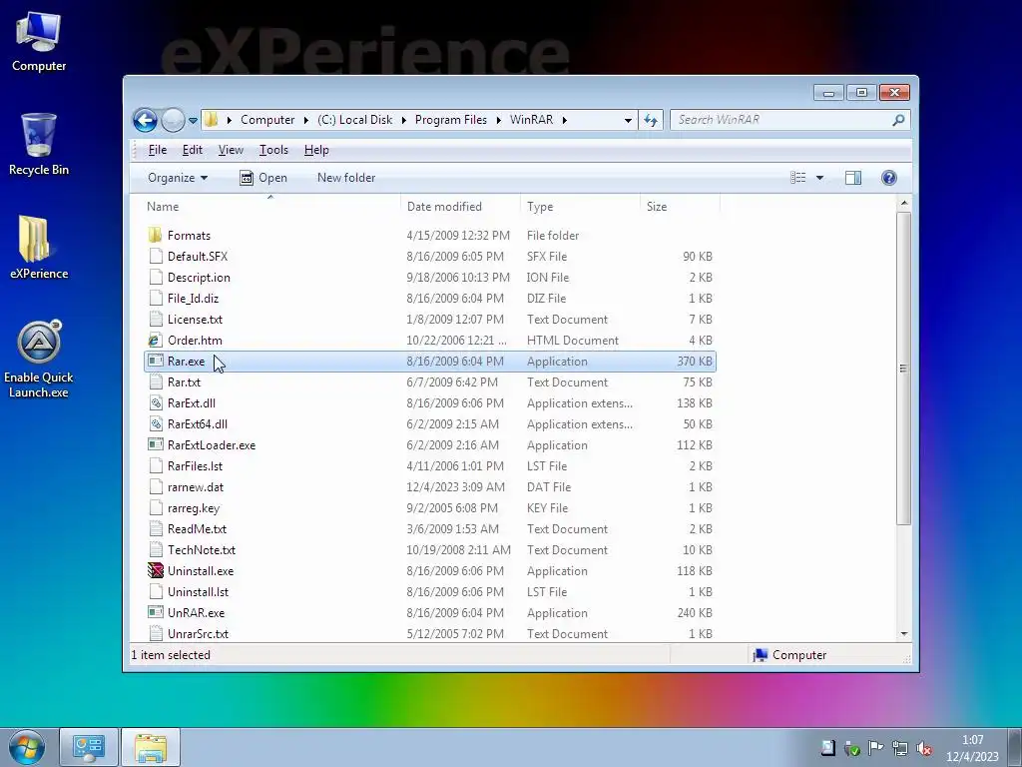This screenshot has width=1022, height=767.
Task: Sort by Size column header
Action: [x=680, y=207]
